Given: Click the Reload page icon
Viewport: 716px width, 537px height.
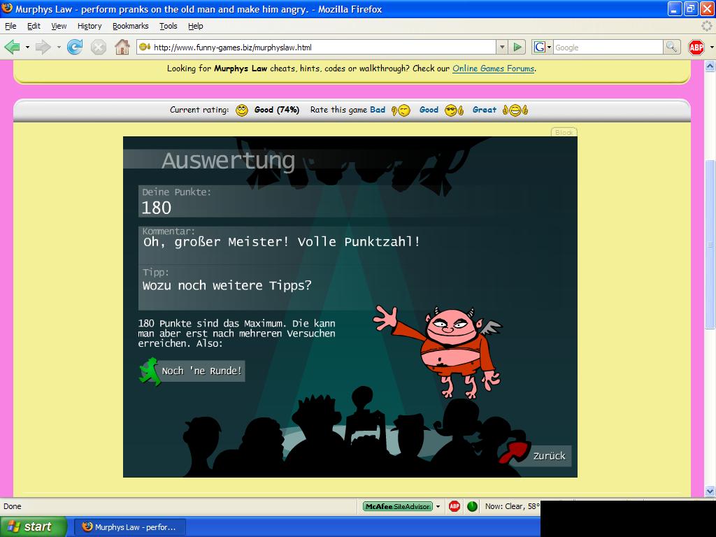Looking at the screenshot, I should click(75, 48).
